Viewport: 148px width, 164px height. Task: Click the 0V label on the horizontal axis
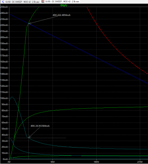coord(9,162)
